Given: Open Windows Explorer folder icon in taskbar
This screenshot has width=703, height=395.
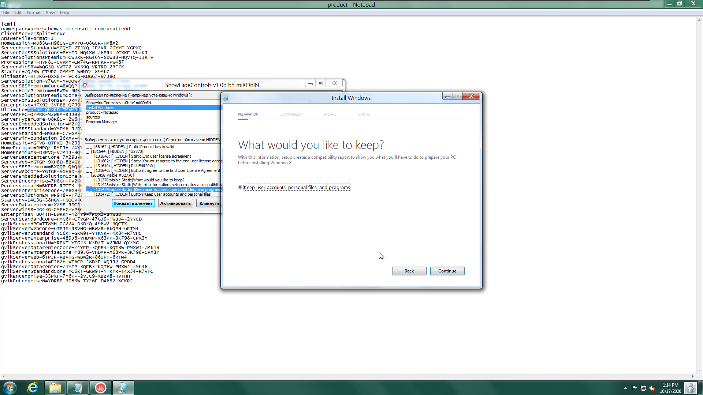Looking at the screenshot, I should point(55,388).
